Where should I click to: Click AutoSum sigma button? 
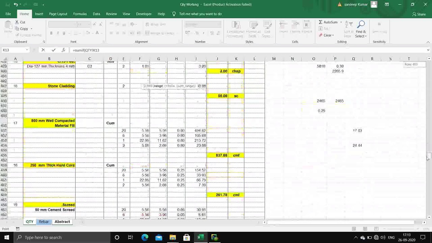tap(328, 22)
